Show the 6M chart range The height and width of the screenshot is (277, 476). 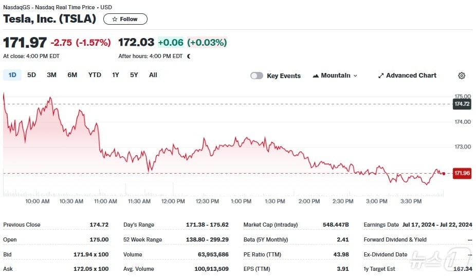[x=72, y=75]
